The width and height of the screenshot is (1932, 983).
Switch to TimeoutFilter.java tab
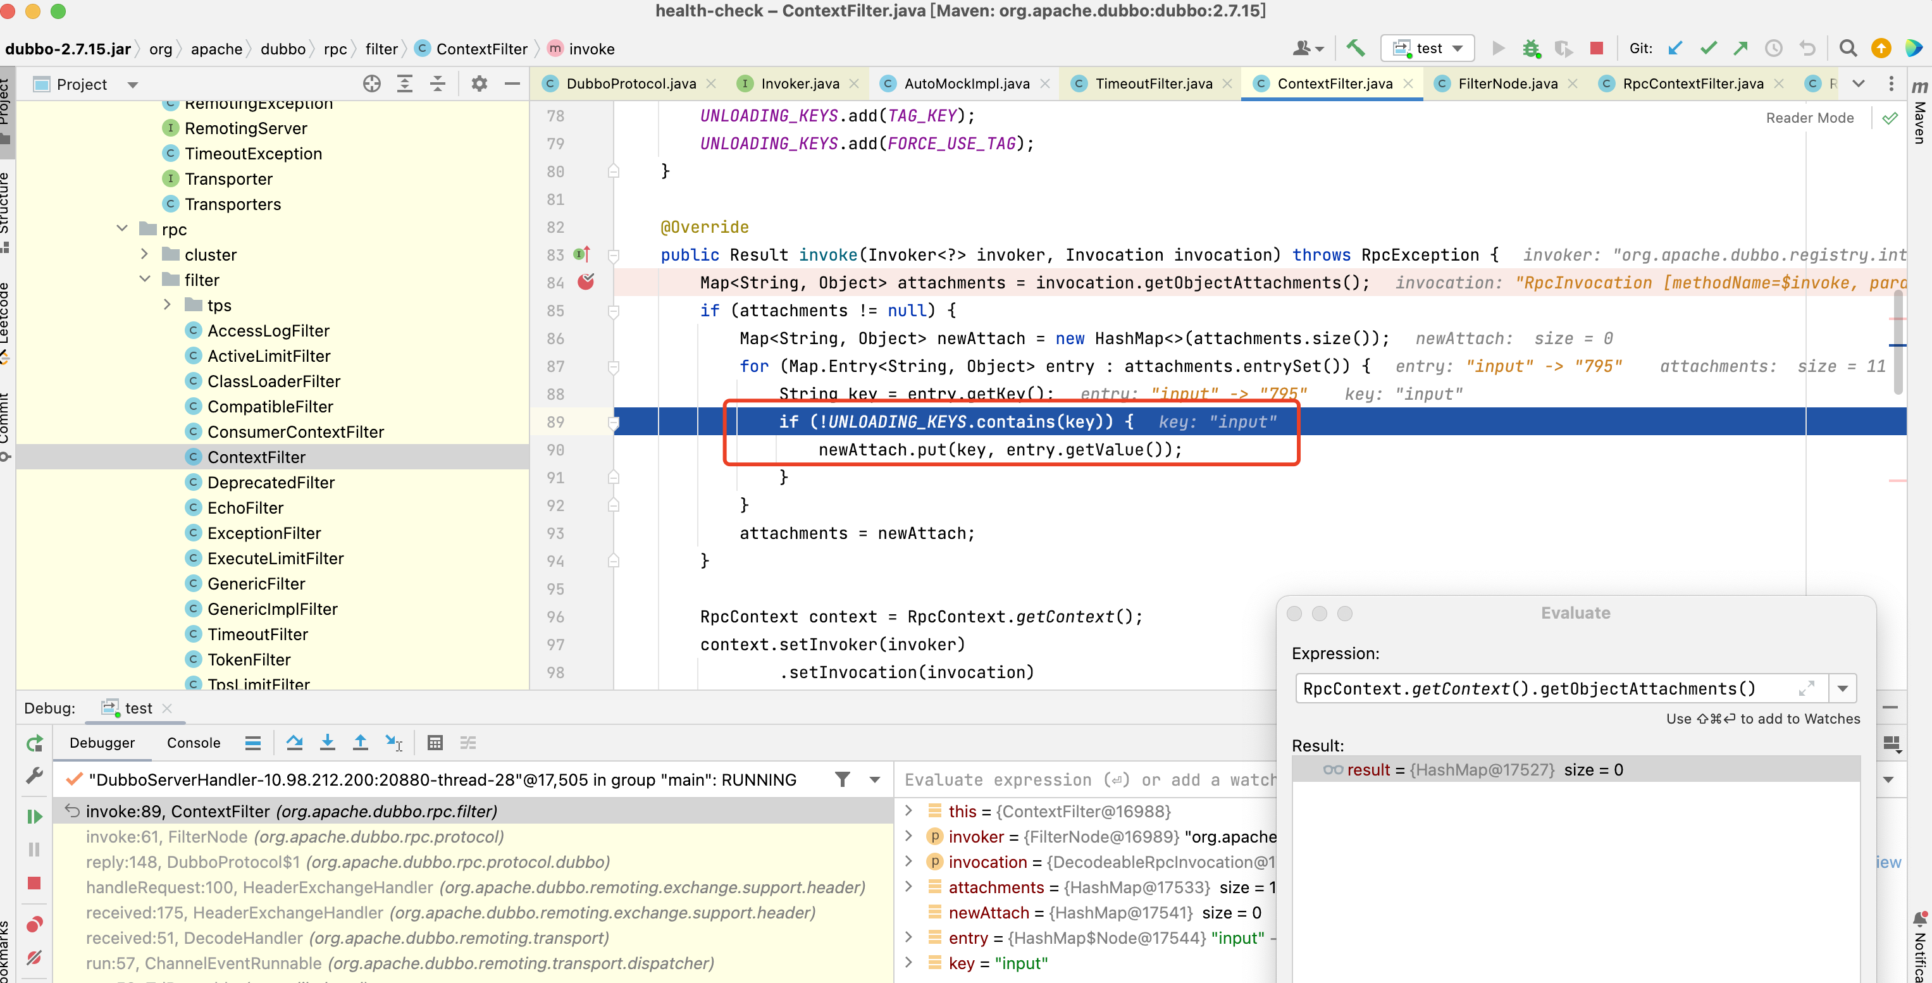[1153, 83]
